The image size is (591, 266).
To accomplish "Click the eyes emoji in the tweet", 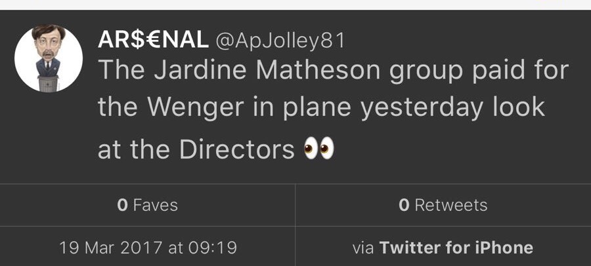I will (x=319, y=149).
